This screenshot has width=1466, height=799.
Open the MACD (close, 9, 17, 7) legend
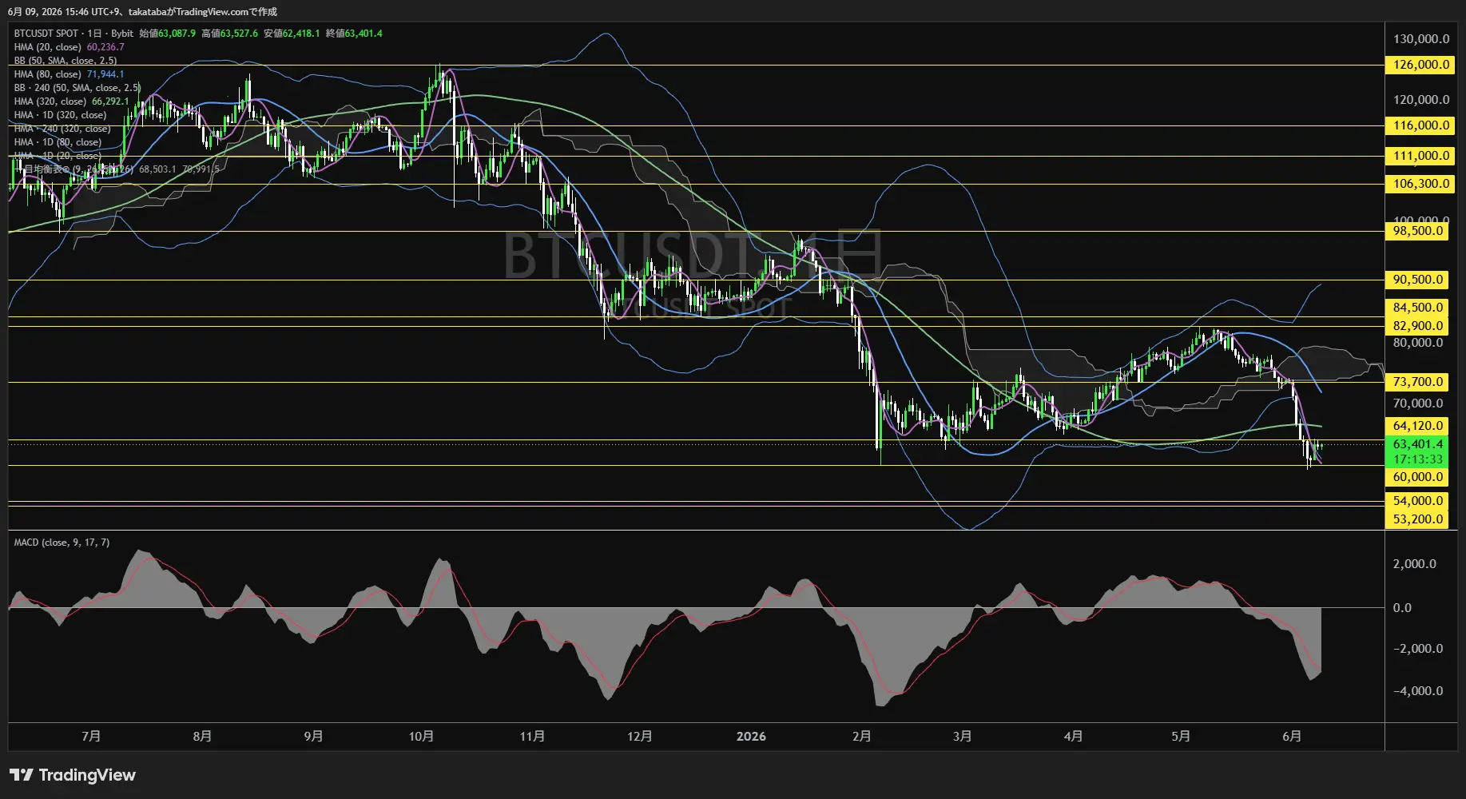(62, 543)
